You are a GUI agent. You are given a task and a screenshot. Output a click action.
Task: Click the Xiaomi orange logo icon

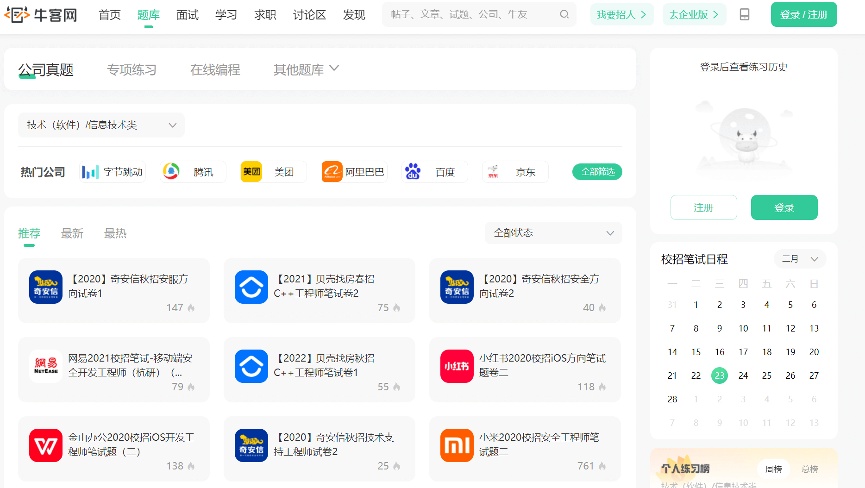(x=457, y=445)
